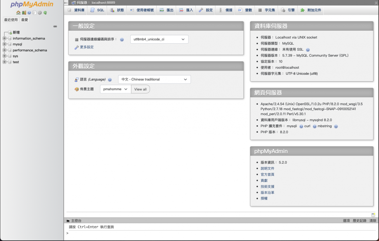
Task: Click help icon after curl extension
Action: click(x=315, y=126)
